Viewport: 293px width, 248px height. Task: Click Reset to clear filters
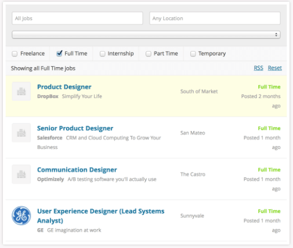(274, 68)
